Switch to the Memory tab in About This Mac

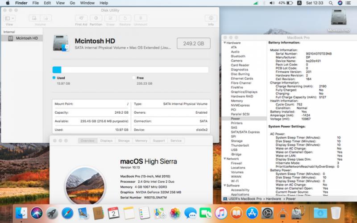[x=141, y=140]
